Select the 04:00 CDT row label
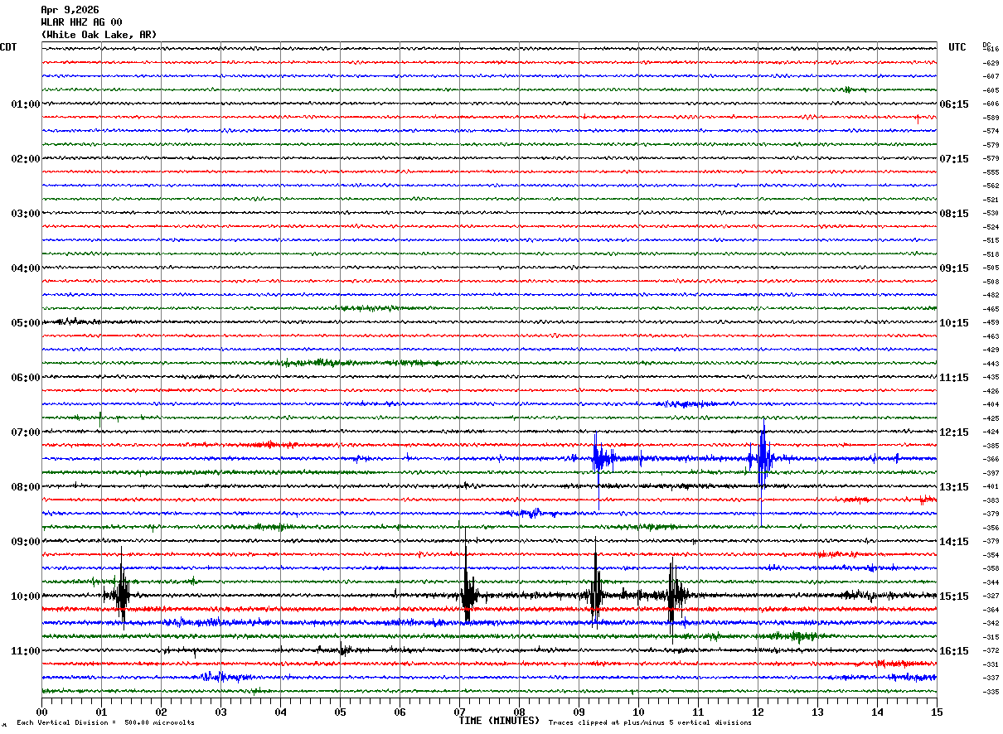 coord(26,268)
